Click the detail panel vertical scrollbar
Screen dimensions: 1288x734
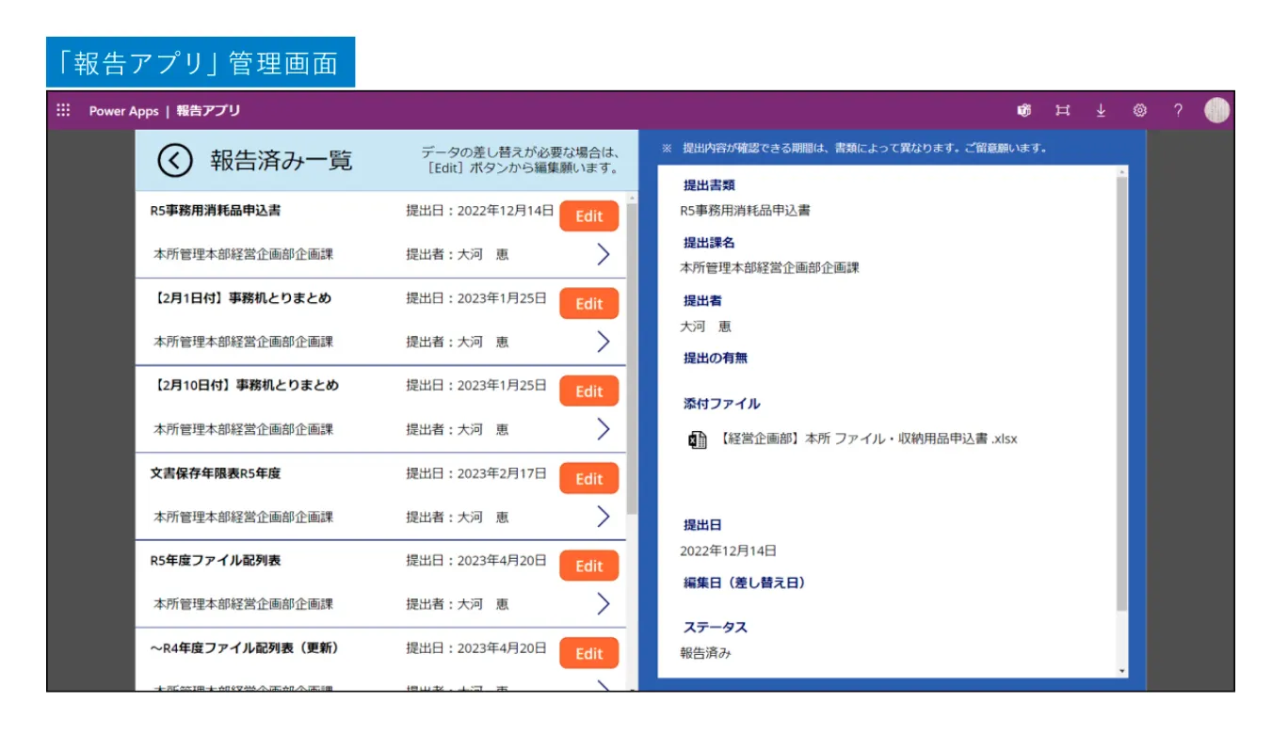tap(1121, 393)
